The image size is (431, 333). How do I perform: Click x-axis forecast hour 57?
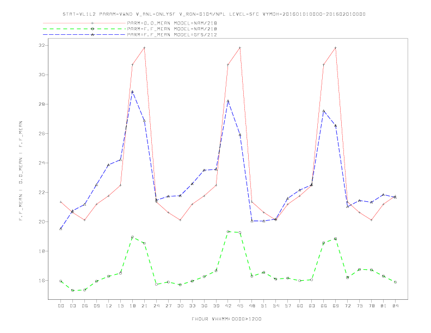pos(288,306)
